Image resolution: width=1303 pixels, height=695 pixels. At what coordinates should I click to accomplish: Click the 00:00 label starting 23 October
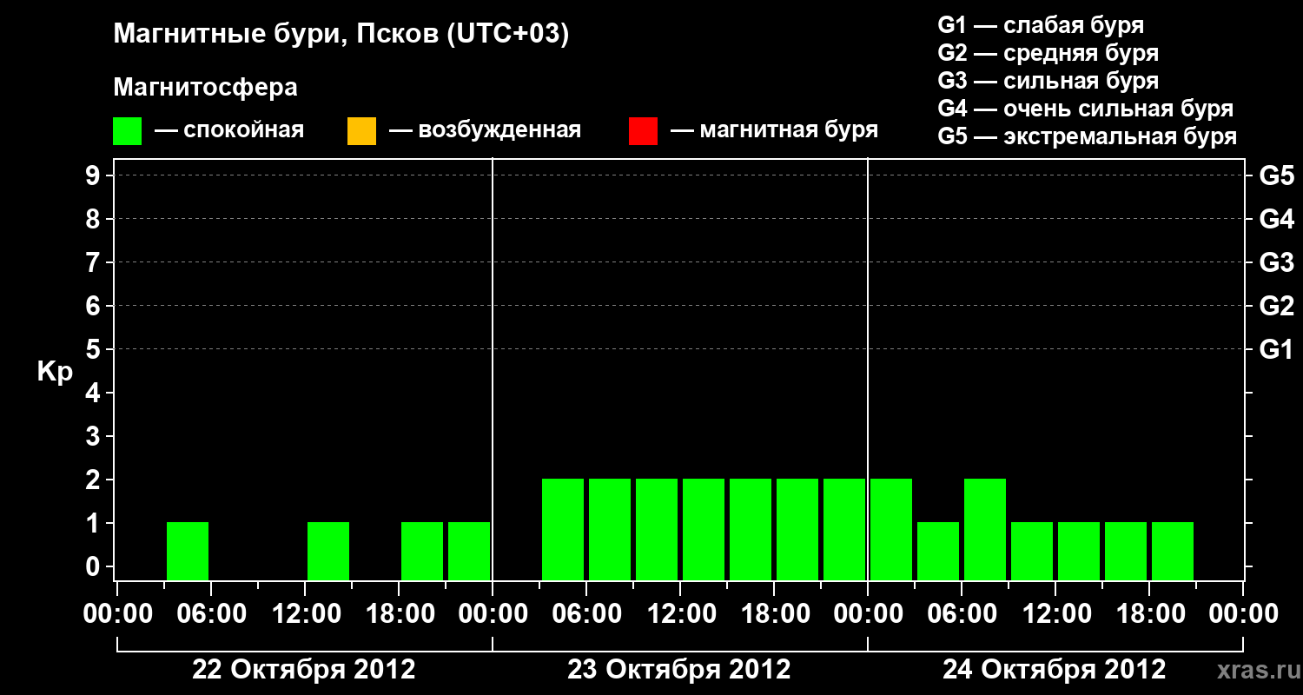492,614
